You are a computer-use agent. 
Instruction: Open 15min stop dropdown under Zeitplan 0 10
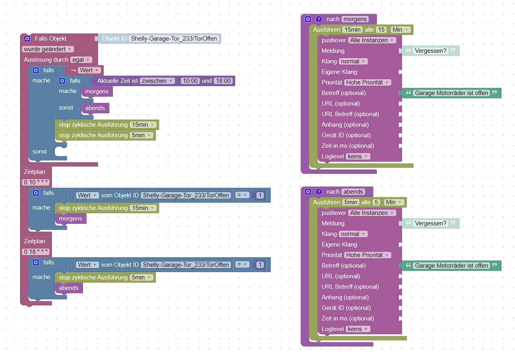coord(144,208)
